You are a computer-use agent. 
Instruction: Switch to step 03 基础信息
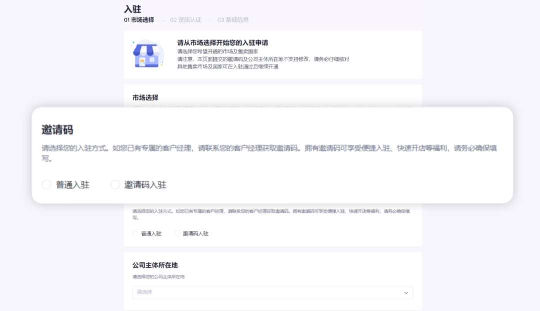point(233,19)
